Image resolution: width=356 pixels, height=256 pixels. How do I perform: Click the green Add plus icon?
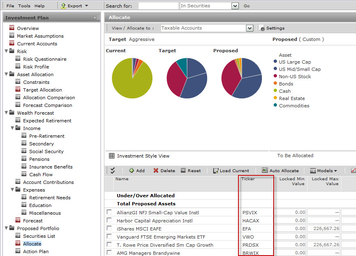(x=131, y=171)
